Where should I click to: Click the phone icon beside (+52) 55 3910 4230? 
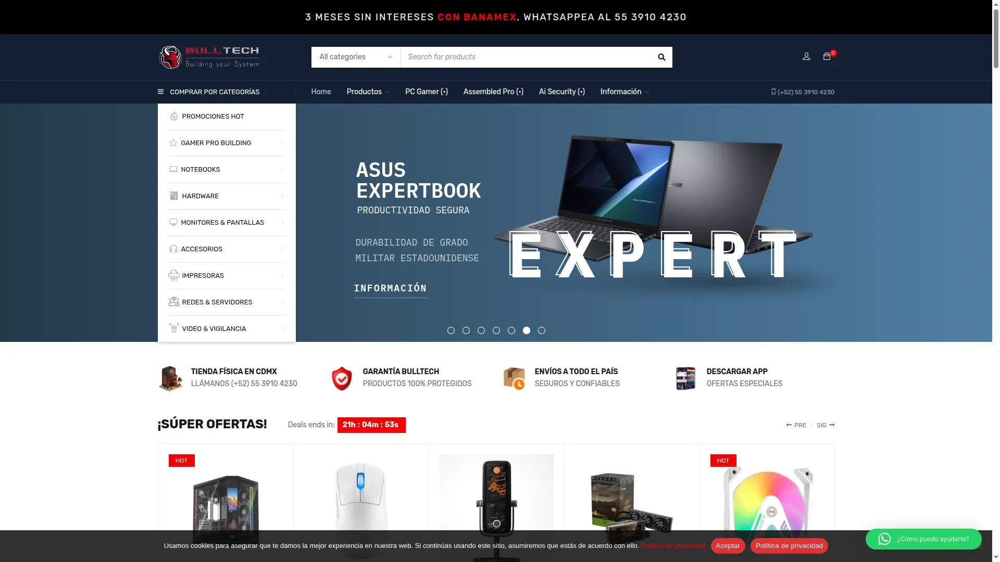tap(773, 92)
